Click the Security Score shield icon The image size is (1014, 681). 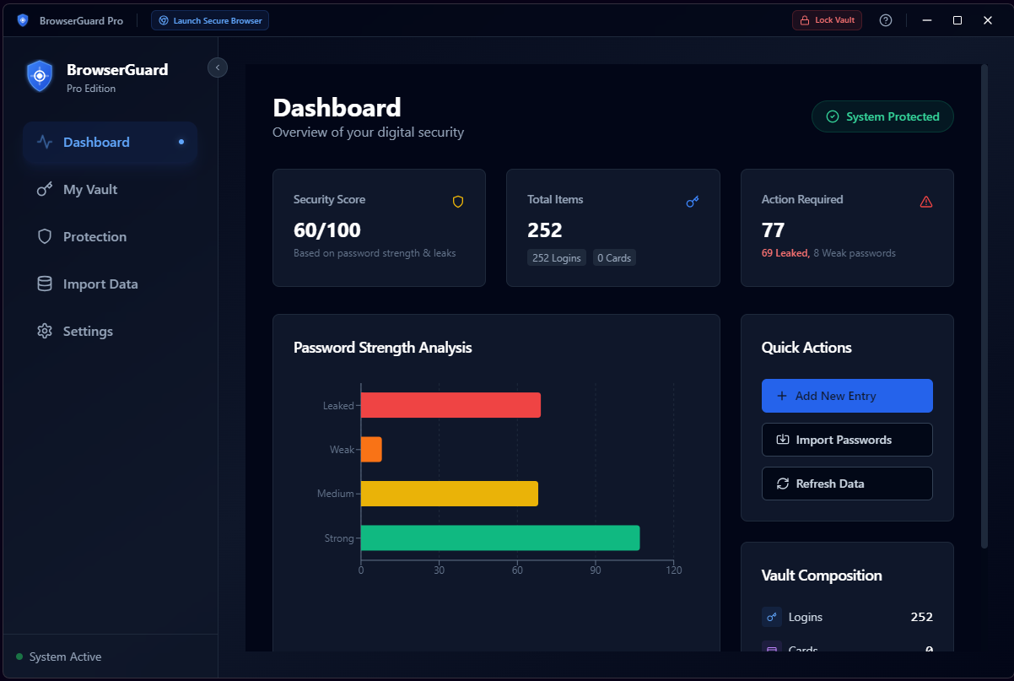point(458,202)
